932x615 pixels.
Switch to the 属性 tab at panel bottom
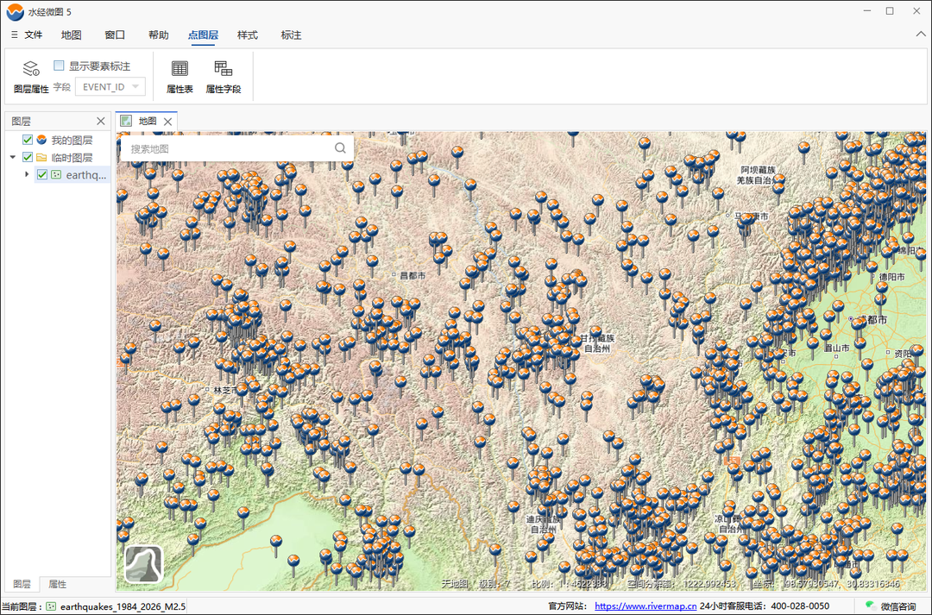[57, 584]
